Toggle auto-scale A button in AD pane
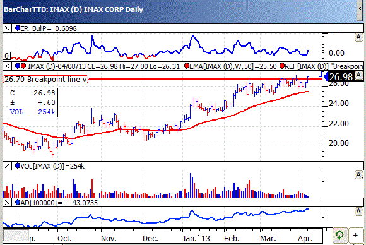The image size is (366, 245). (359, 212)
